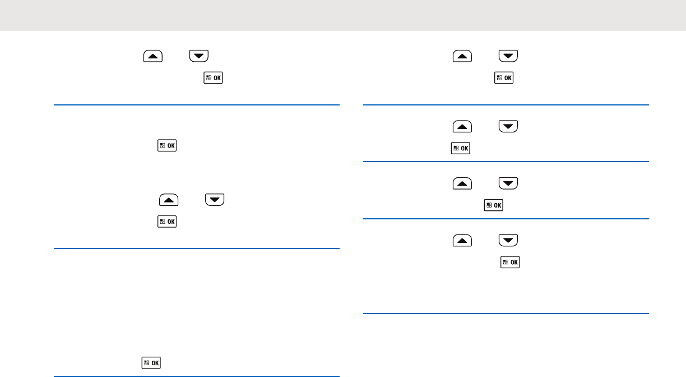Click the down arrow in the right column's topmost step

508,56
